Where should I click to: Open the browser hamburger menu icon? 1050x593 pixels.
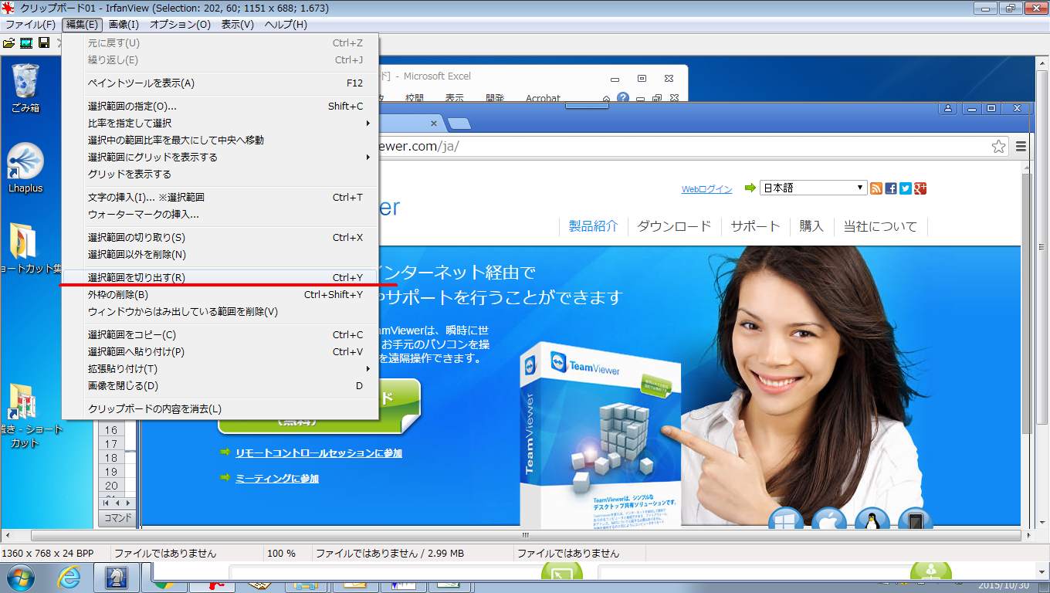coord(1021,147)
